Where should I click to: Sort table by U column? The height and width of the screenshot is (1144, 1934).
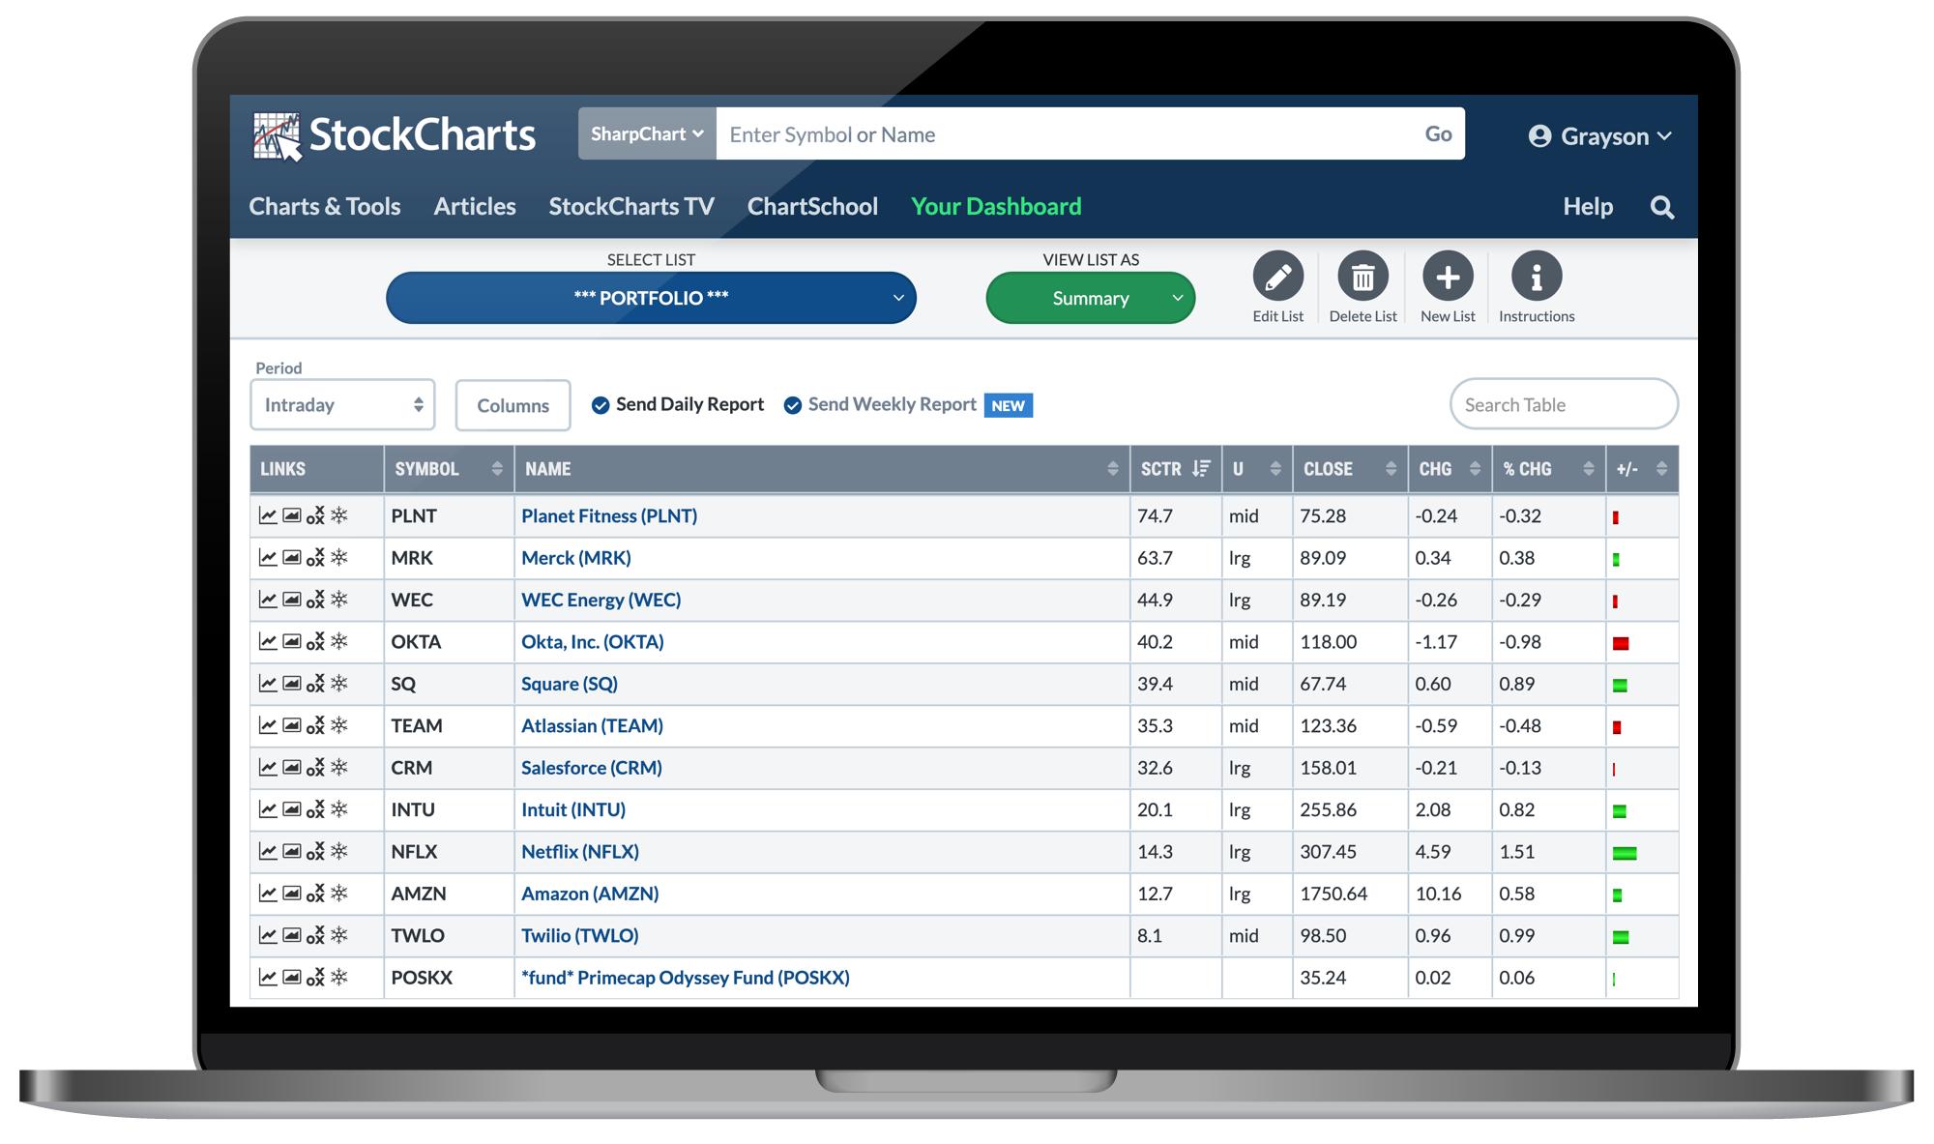tap(1257, 469)
